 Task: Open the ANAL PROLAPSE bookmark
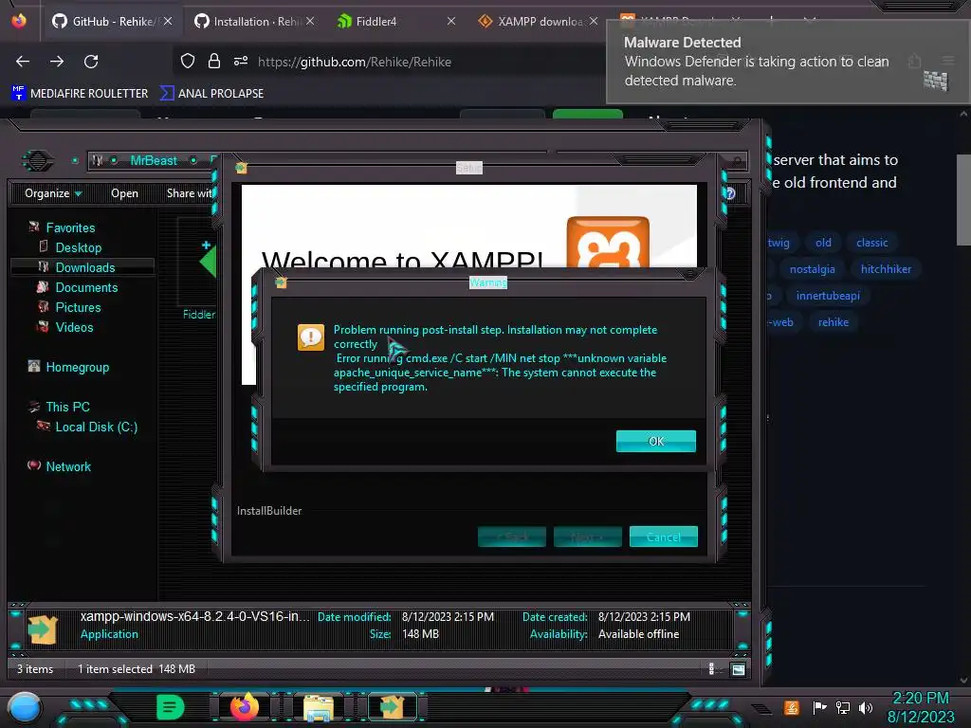click(x=211, y=94)
